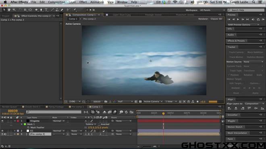Toggle eye visibility of Pre-comp 2 layer
Screen dimensions: 266x149
point(2,134)
